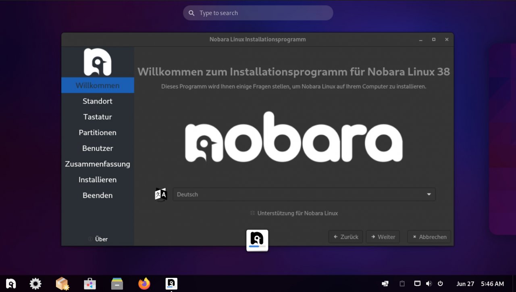
Task: Select the Zusammenfassung step
Action: (98, 164)
